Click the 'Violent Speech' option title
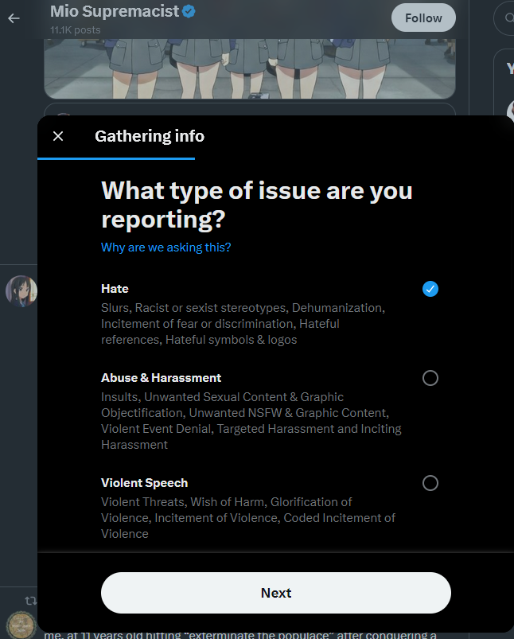This screenshot has width=514, height=639. tap(144, 483)
